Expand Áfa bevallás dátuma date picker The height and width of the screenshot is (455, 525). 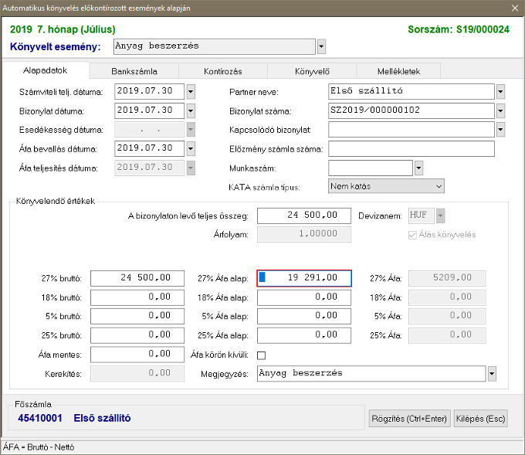(x=191, y=148)
